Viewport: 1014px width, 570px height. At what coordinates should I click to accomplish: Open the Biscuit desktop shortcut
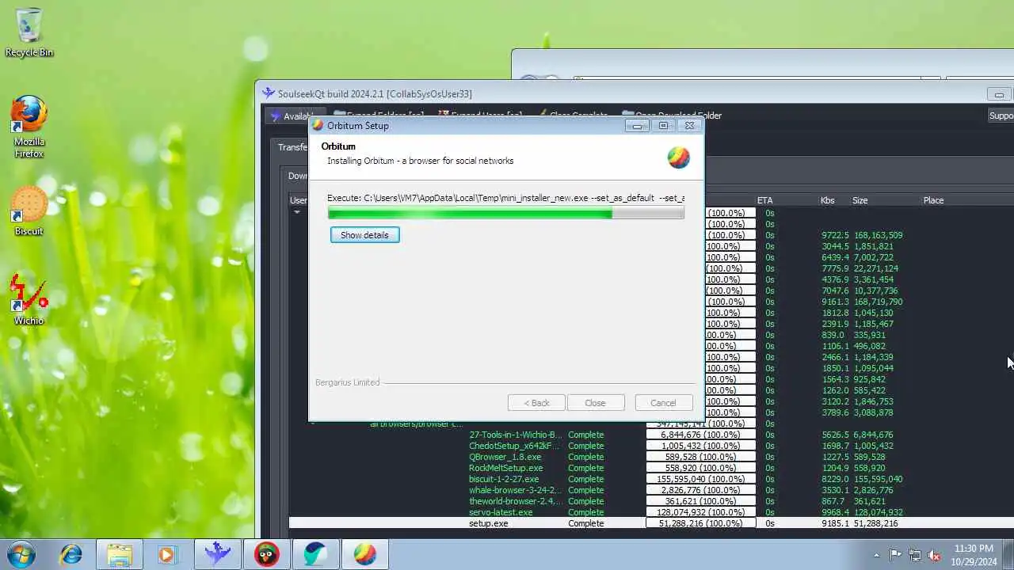tap(29, 210)
